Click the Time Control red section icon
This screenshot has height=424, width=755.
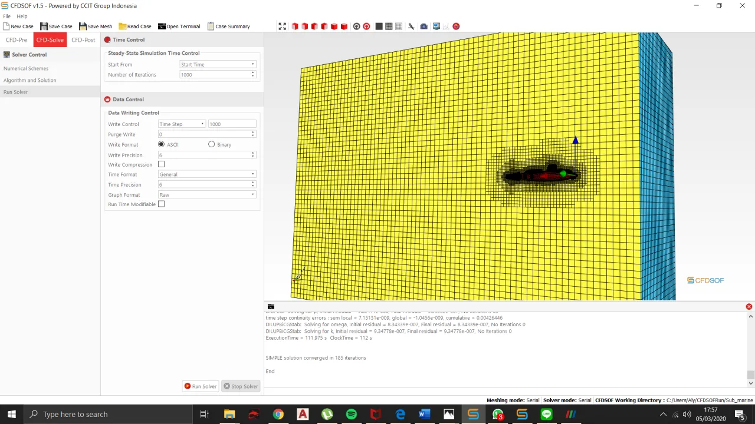(107, 40)
